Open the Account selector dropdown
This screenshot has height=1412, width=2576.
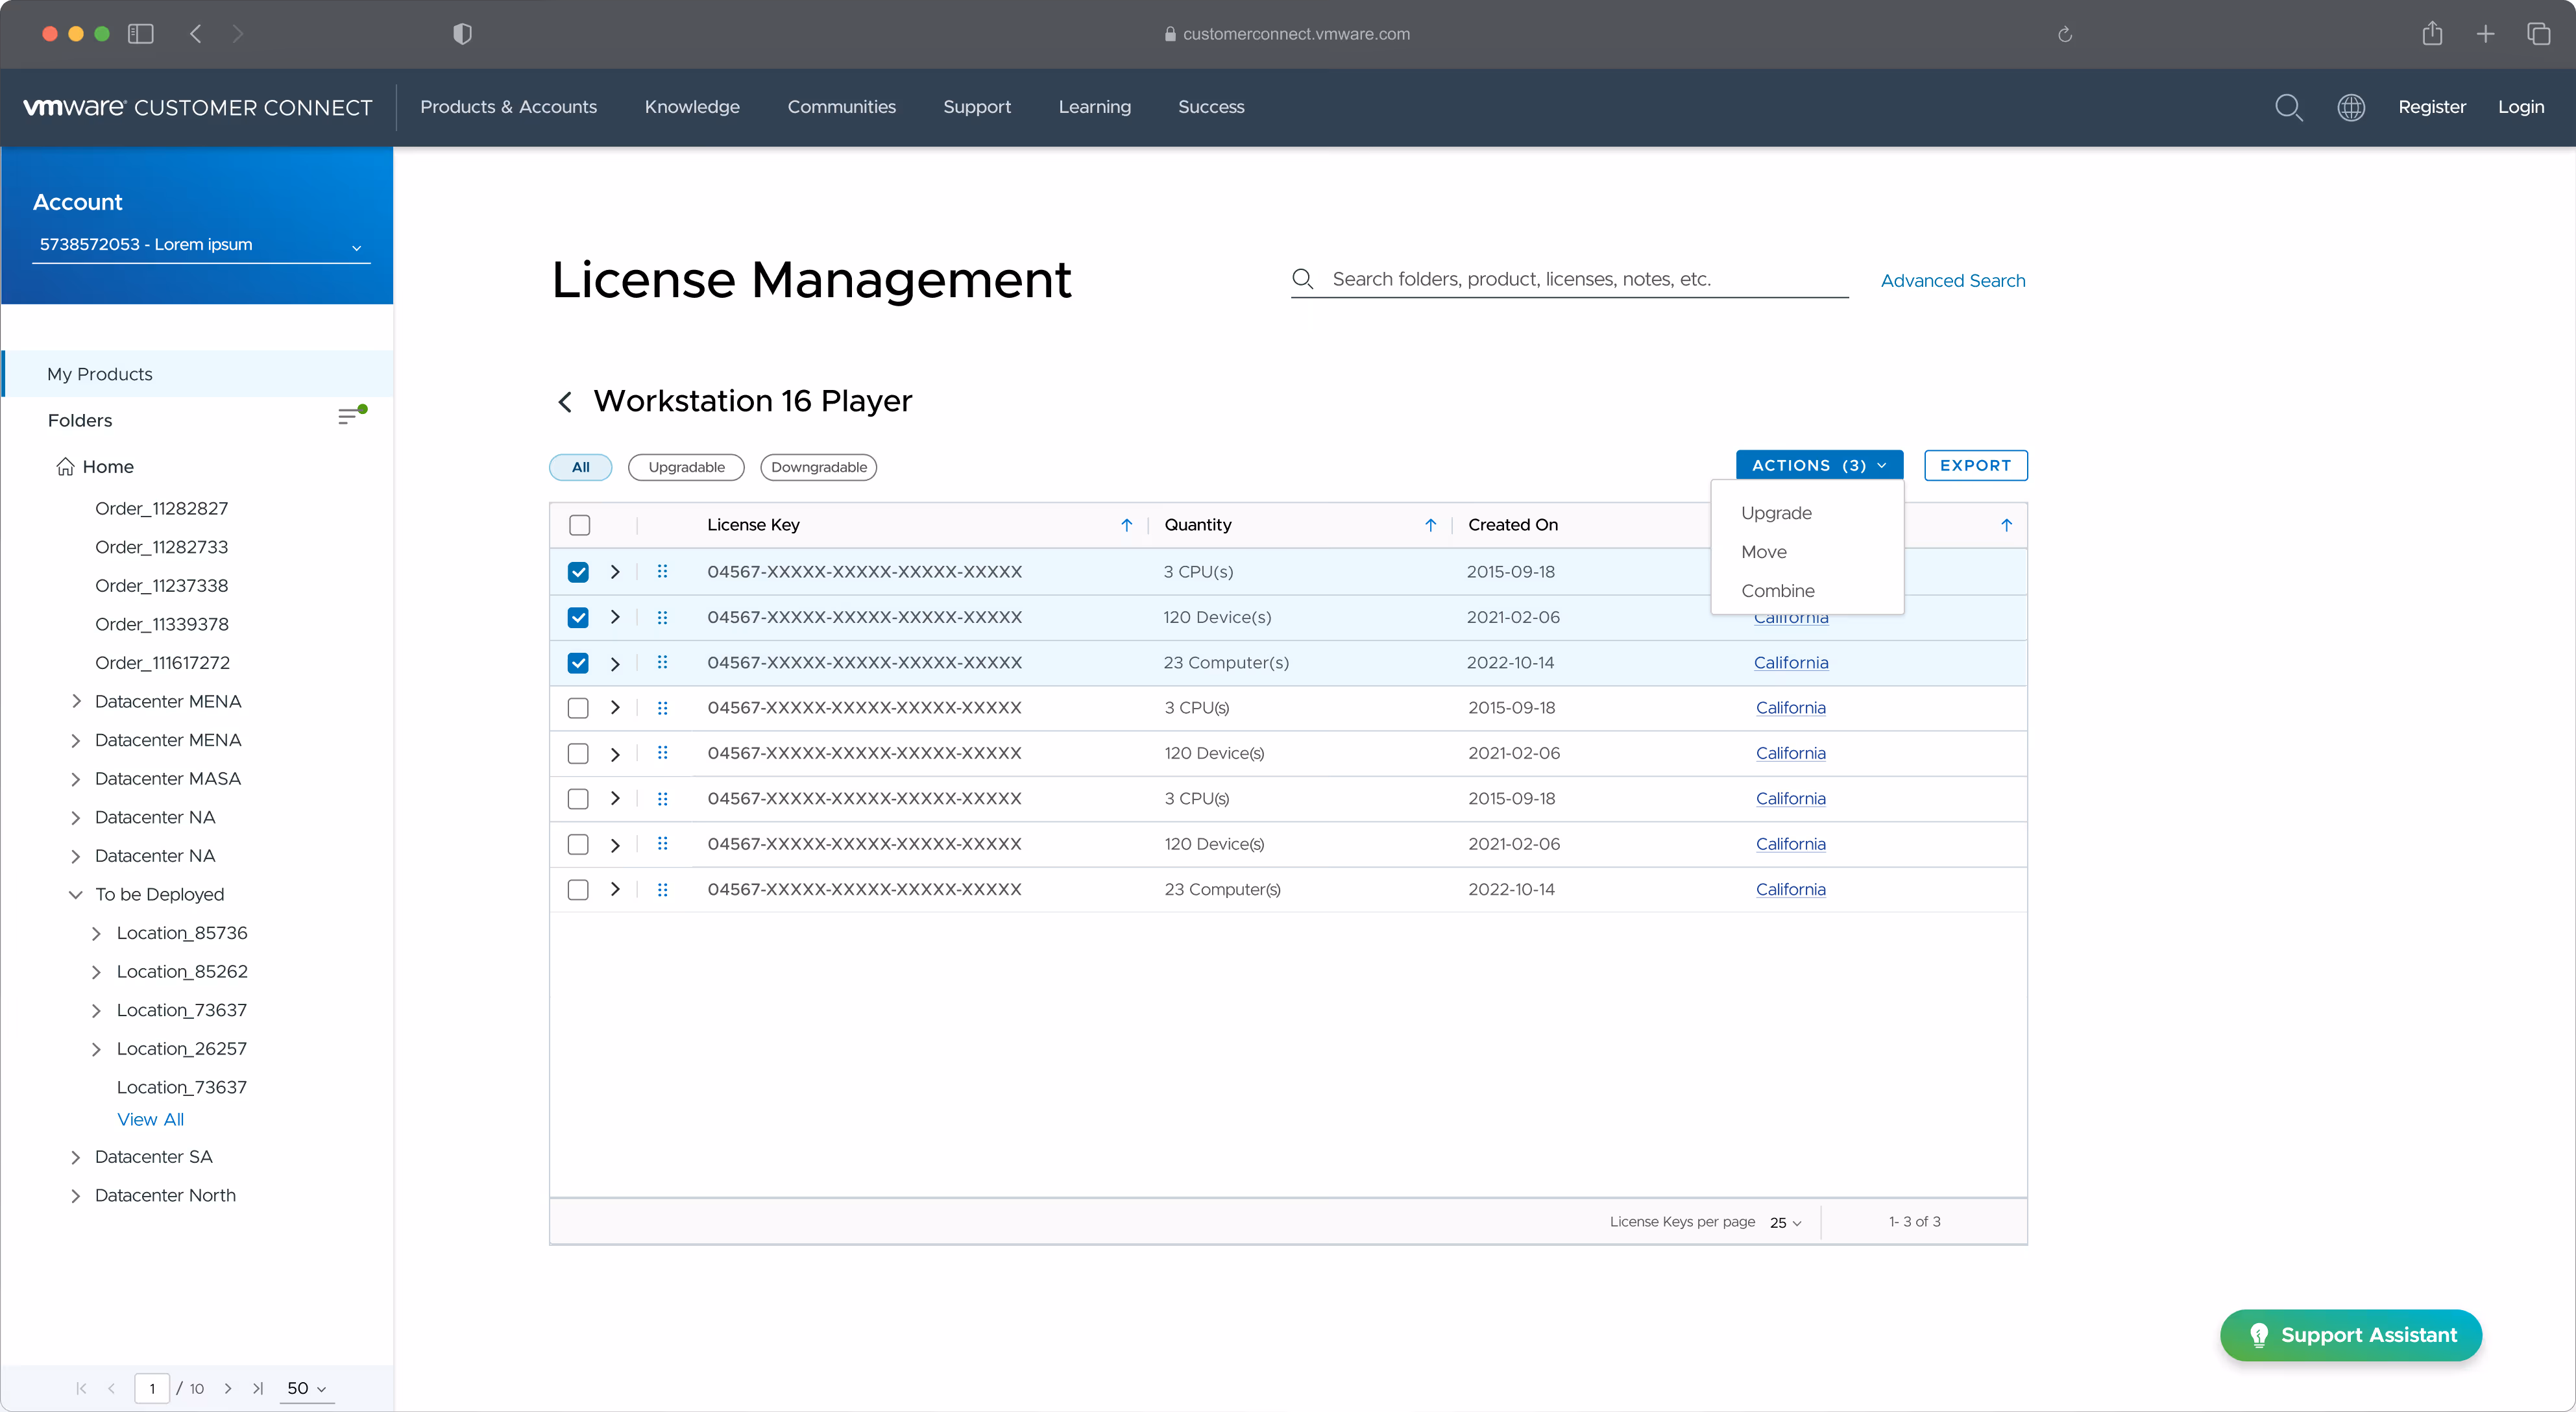[200, 245]
